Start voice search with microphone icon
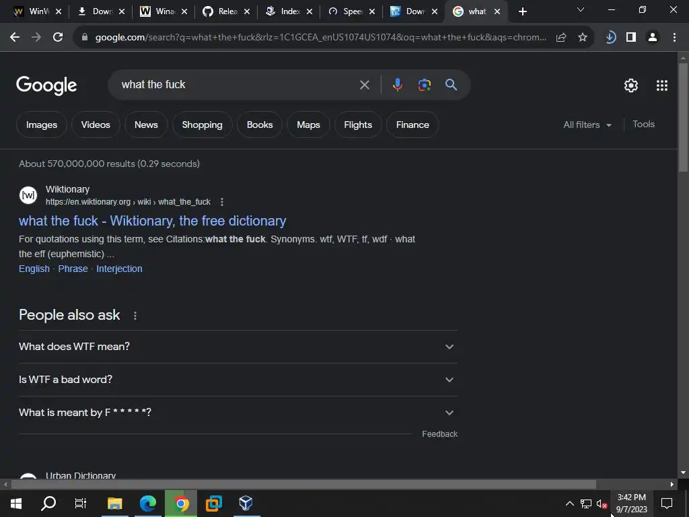The height and width of the screenshot is (517, 689). tap(397, 84)
